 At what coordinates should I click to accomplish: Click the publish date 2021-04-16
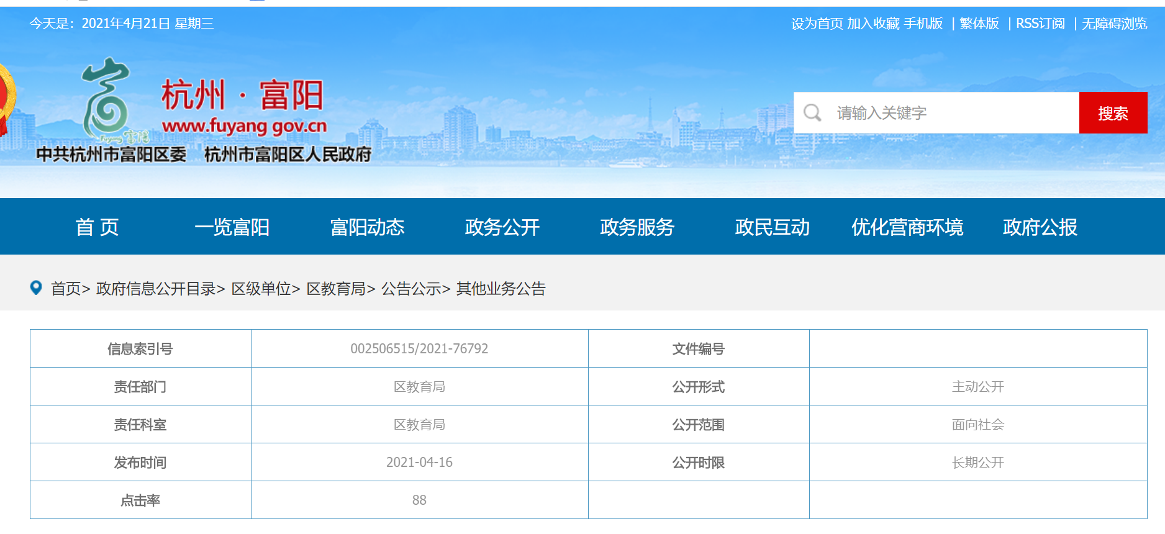point(419,463)
